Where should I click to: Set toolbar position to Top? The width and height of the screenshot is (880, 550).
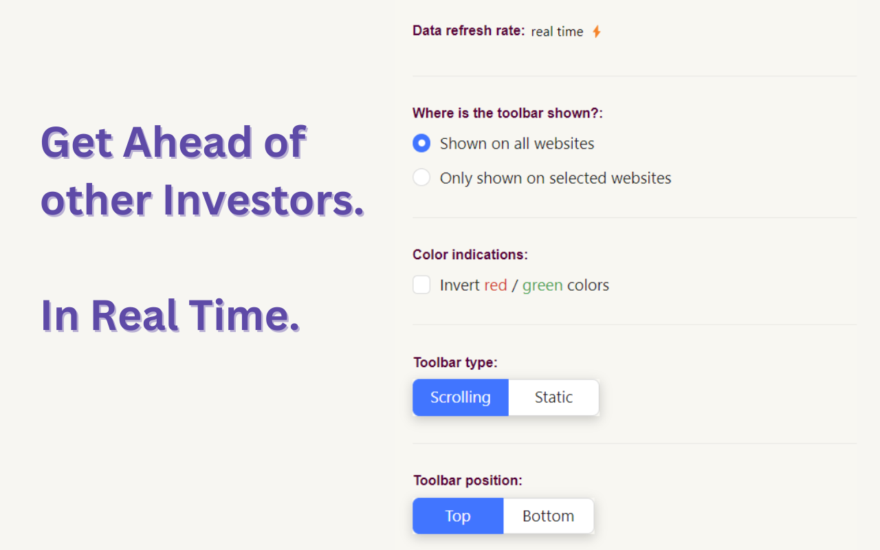pos(457,516)
